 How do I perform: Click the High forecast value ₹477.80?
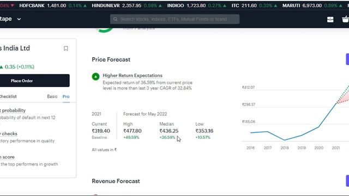[133, 131]
